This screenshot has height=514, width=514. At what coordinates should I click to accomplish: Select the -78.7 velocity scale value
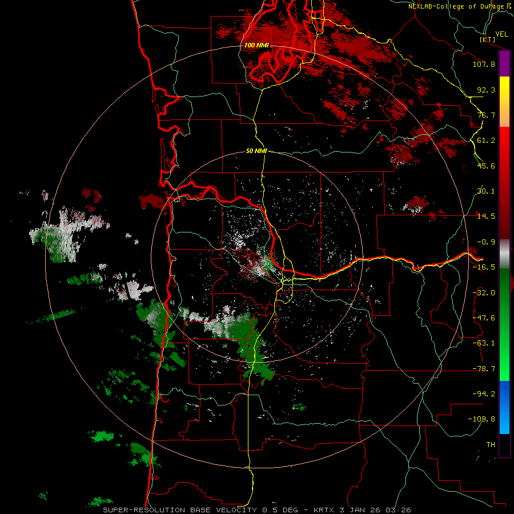[x=484, y=369]
